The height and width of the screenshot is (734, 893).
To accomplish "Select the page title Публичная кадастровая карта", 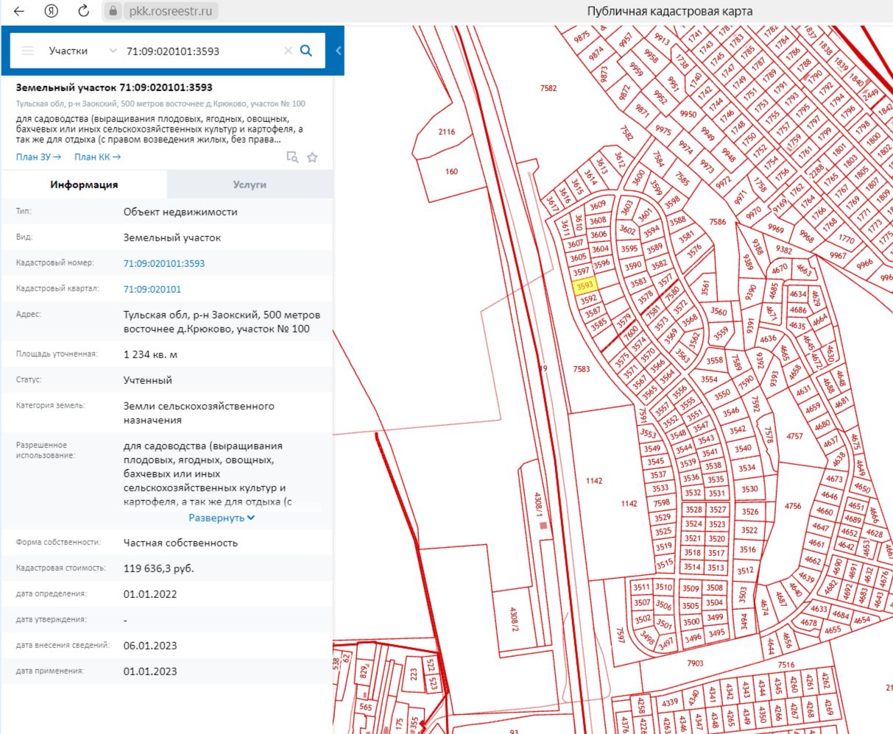I will [x=669, y=11].
